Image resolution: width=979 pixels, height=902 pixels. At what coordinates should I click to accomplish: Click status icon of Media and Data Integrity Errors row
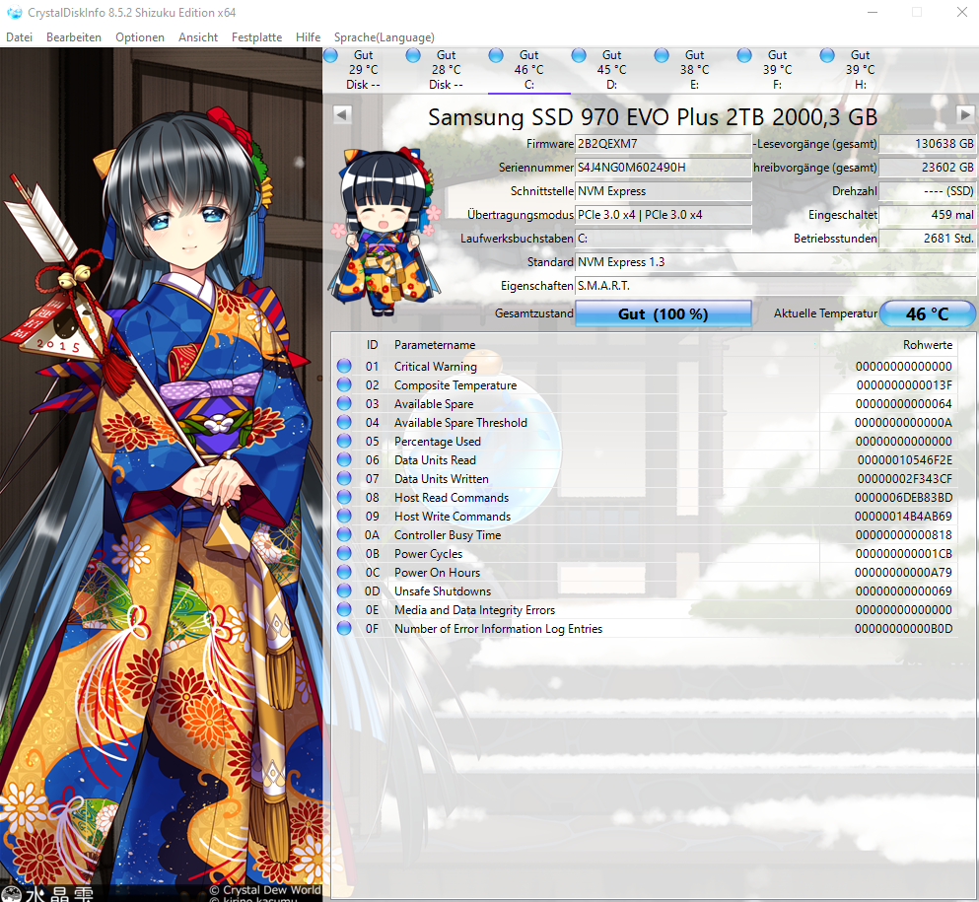(344, 609)
